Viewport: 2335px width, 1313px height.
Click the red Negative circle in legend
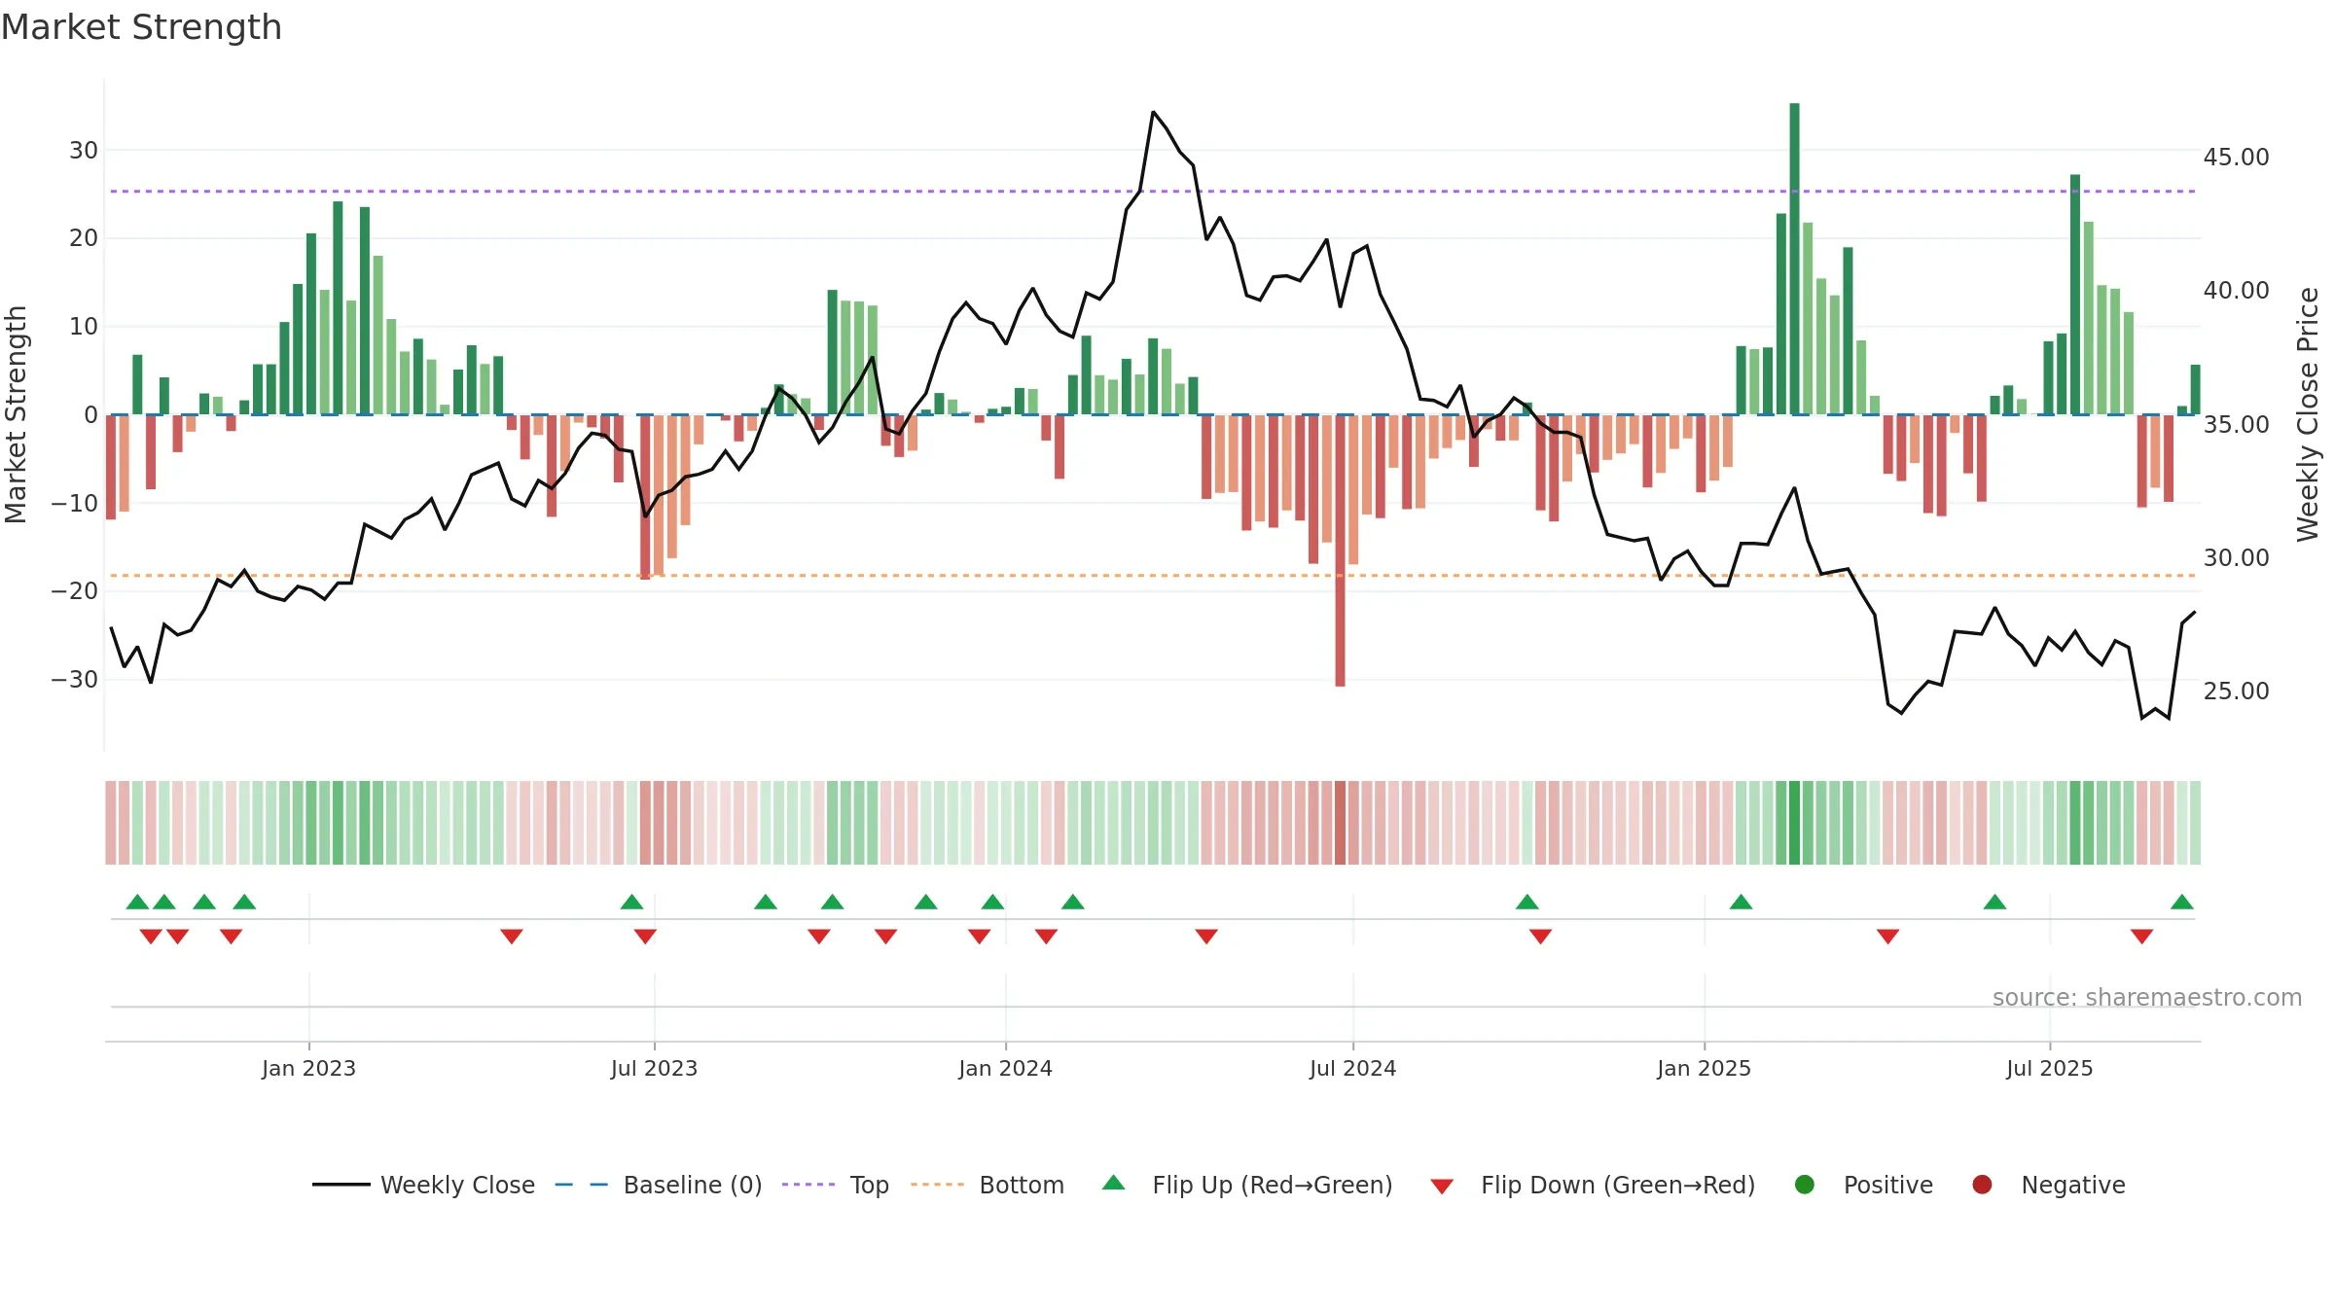point(1982,1185)
